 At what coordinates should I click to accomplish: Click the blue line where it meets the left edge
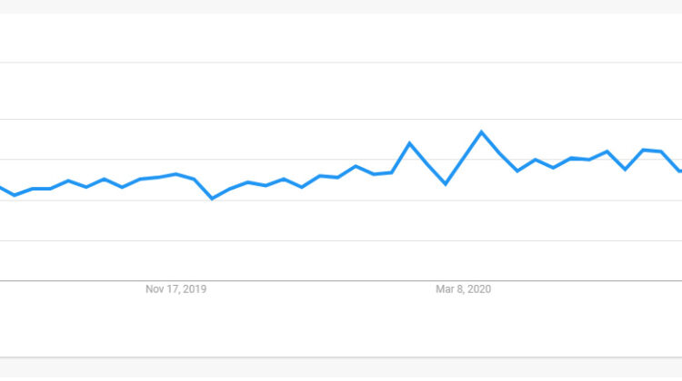click(2, 188)
